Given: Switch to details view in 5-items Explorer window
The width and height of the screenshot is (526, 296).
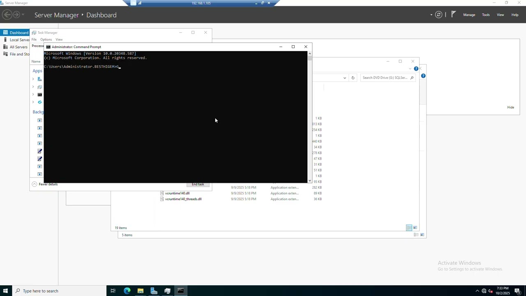Looking at the screenshot, I should [x=416, y=235].
